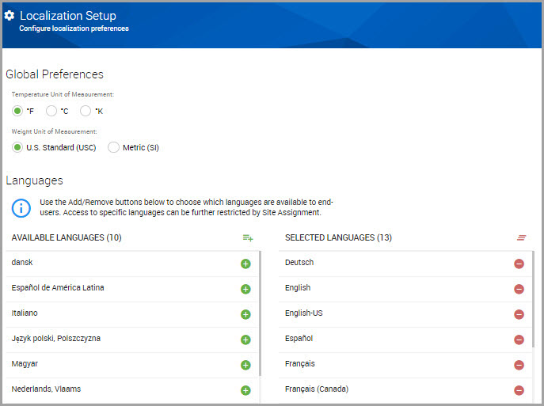Screen dimensions: 544x406
Task: Click the remove-all selected languages icon
Action: click(522, 237)
